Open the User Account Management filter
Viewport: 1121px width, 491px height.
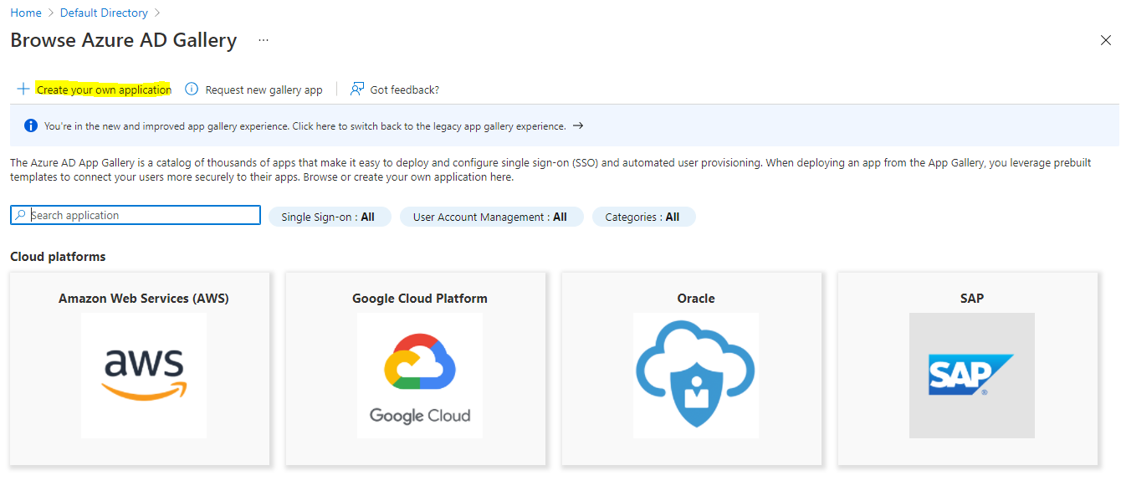click(491, 217)
